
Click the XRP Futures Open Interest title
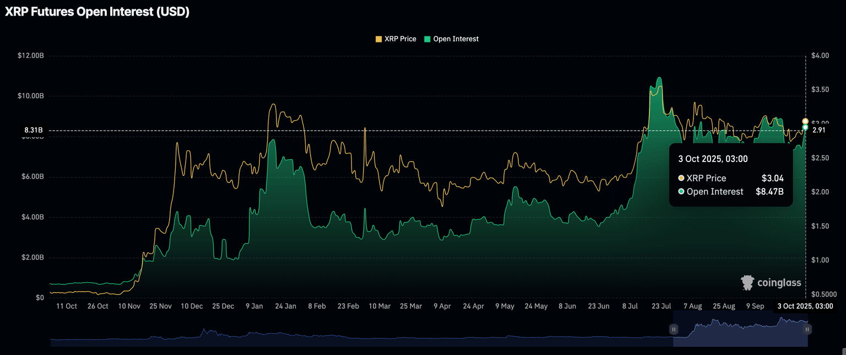click(x=97, y=12)
